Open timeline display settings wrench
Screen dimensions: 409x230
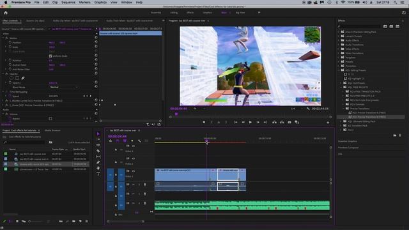[x=139, y=141]
